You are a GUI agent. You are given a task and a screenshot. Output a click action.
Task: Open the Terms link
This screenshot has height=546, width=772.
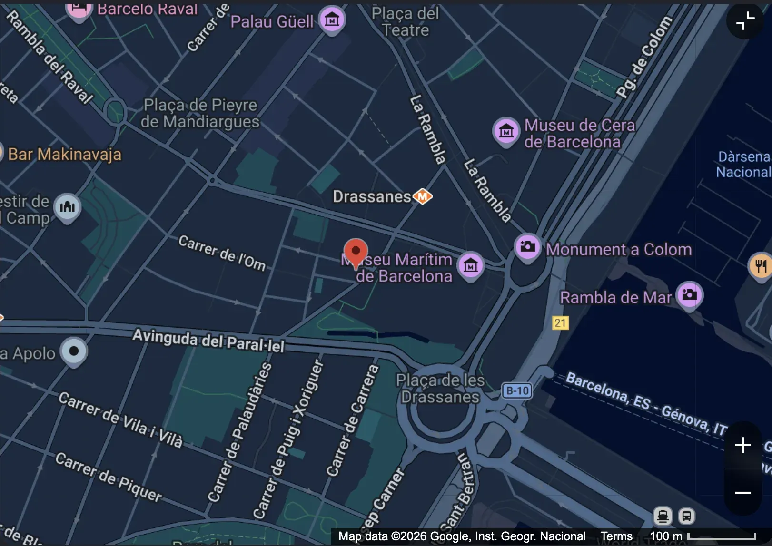(616, 536)
